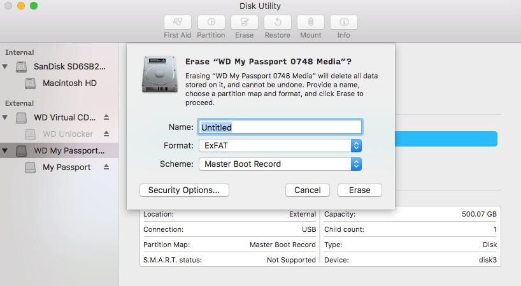Image resolution: width=521 pixels, height=286 pixels.
Task: Click the Info toolbar icon
Action: click(344, 22)
